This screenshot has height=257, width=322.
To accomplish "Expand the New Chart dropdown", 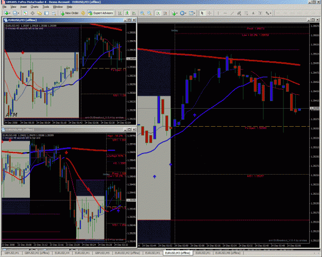I will coord(10,13).
